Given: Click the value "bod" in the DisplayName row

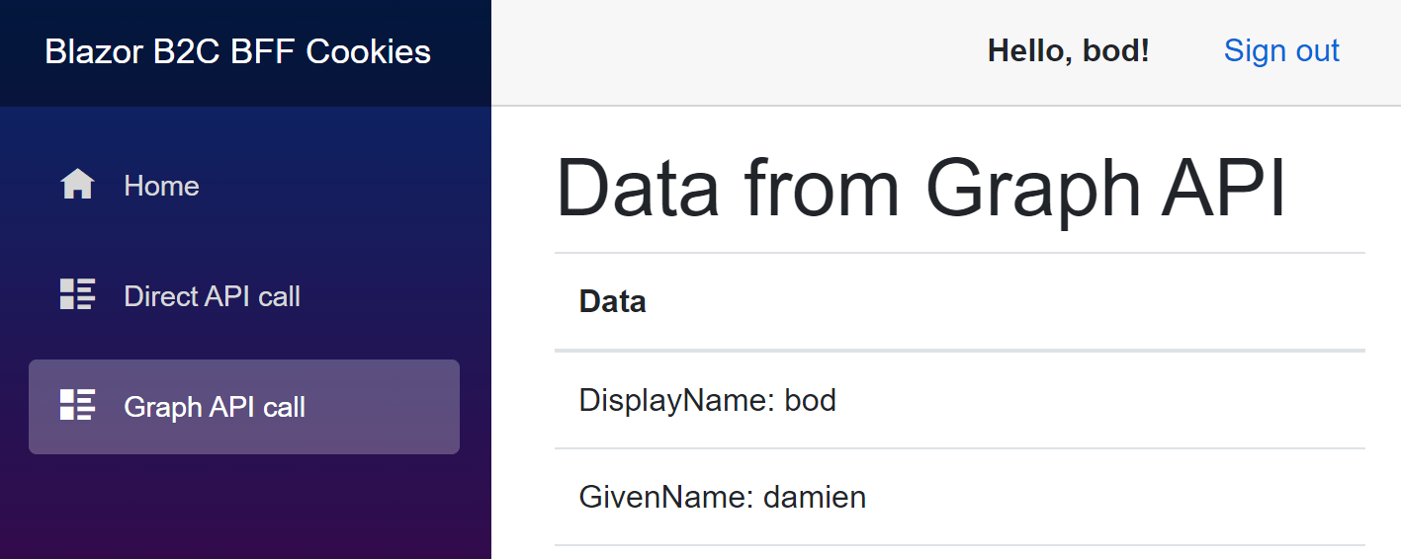Looking at the screenshot, I should [x=810, y=400].
